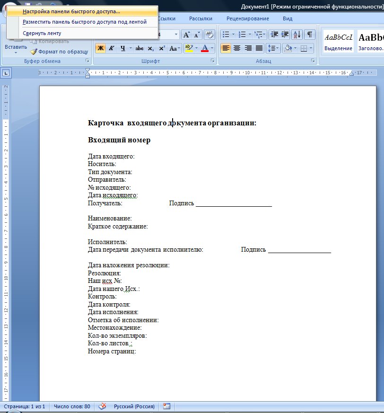Increase paragraph indent

pyautogui.click(x=285, y=35)
